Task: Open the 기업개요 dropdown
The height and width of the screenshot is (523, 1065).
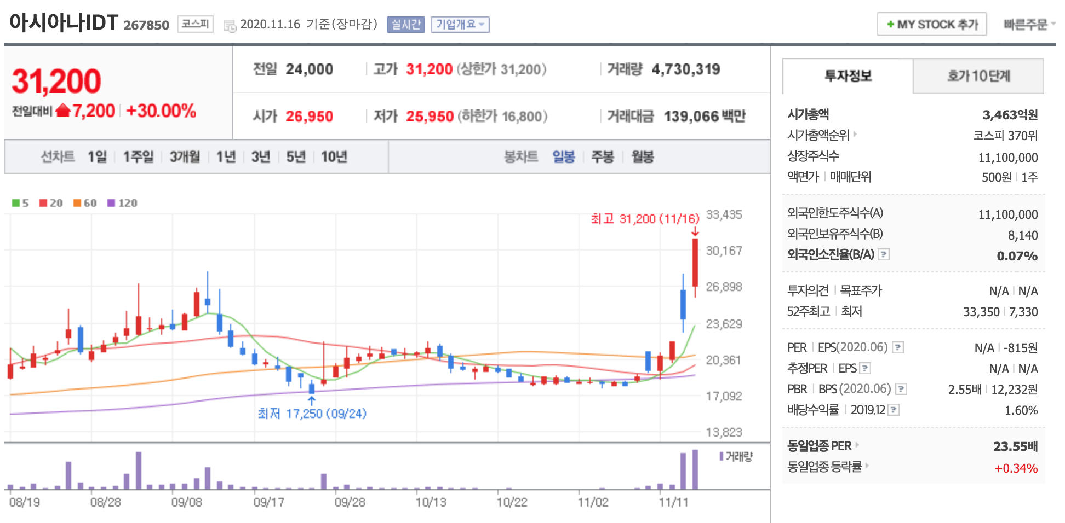Action: (460, 25)
